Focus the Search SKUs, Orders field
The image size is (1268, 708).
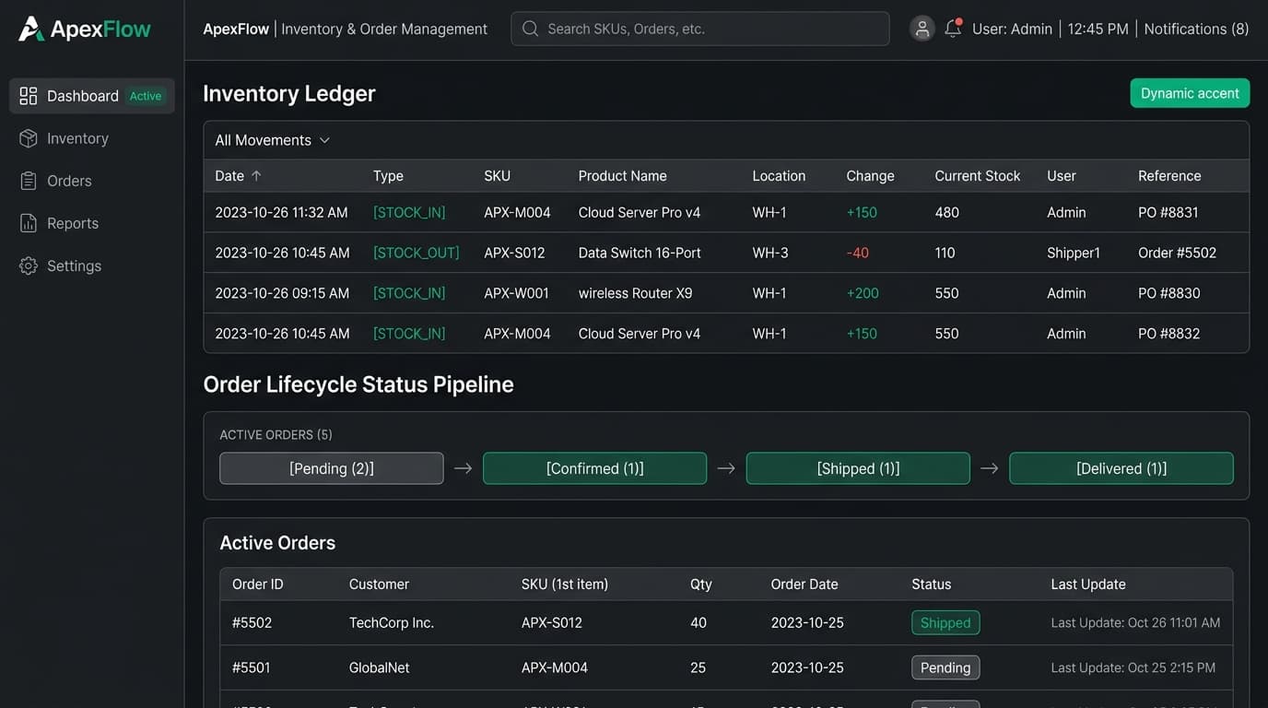[700, 29]
